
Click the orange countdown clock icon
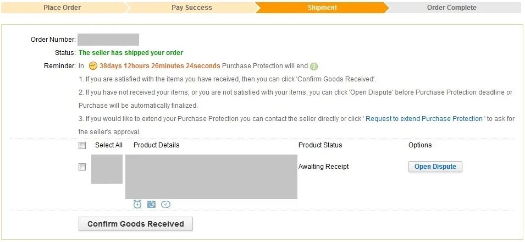coord(93,66)
